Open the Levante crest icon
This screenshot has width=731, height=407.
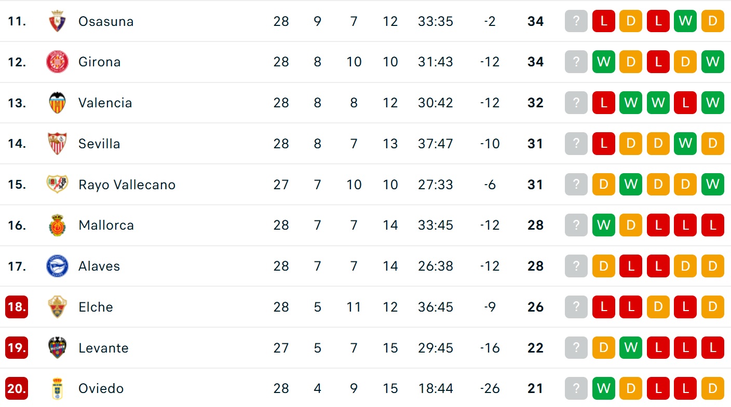click(x=57, y=347)
